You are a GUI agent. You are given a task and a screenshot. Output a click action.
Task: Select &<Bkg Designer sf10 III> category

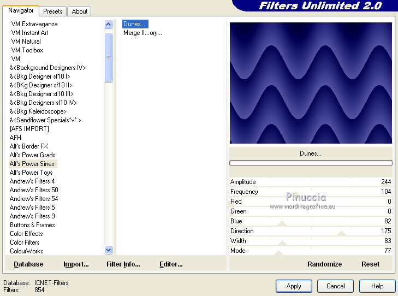pos(41,94)
